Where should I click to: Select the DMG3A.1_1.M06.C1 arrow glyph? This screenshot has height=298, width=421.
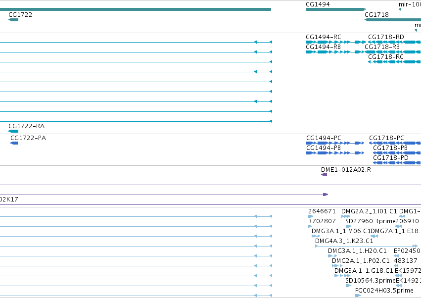click(x=316, y=236)
